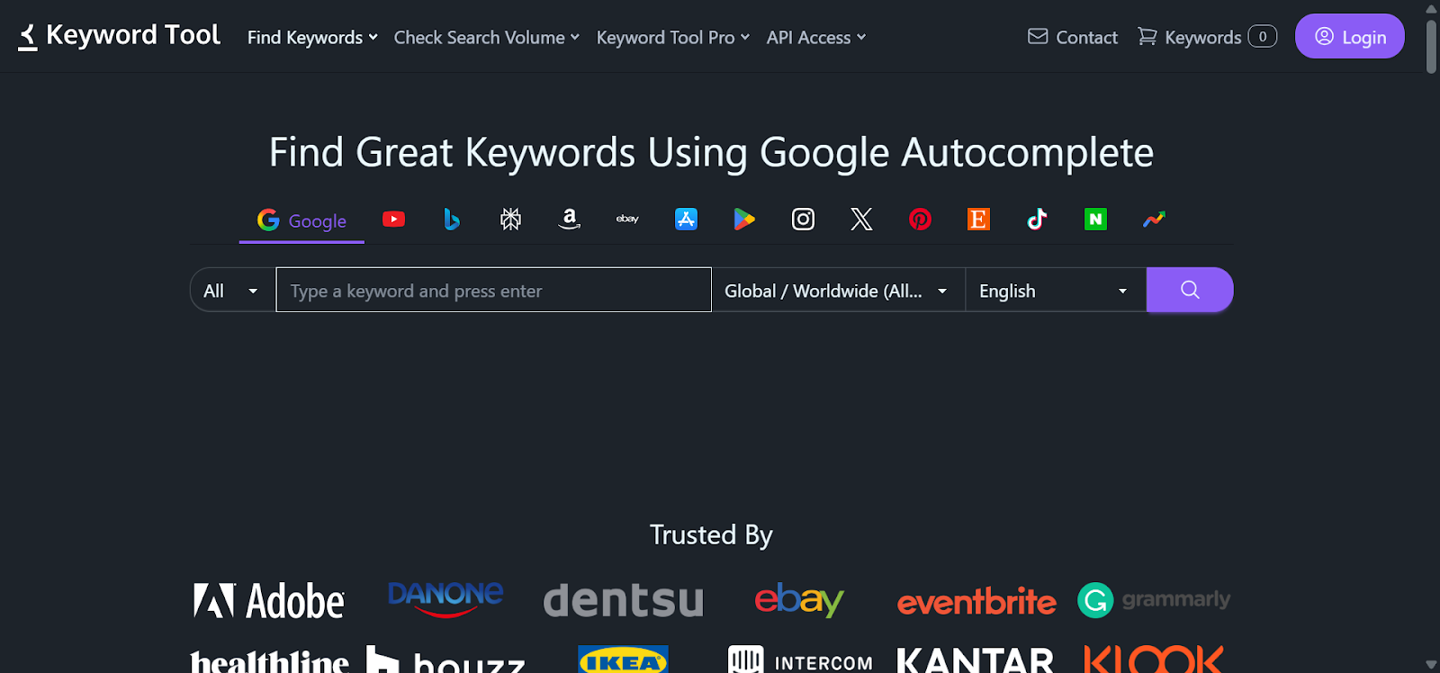
Task: Click the Trusted By heading
Action: pos(711,535)
